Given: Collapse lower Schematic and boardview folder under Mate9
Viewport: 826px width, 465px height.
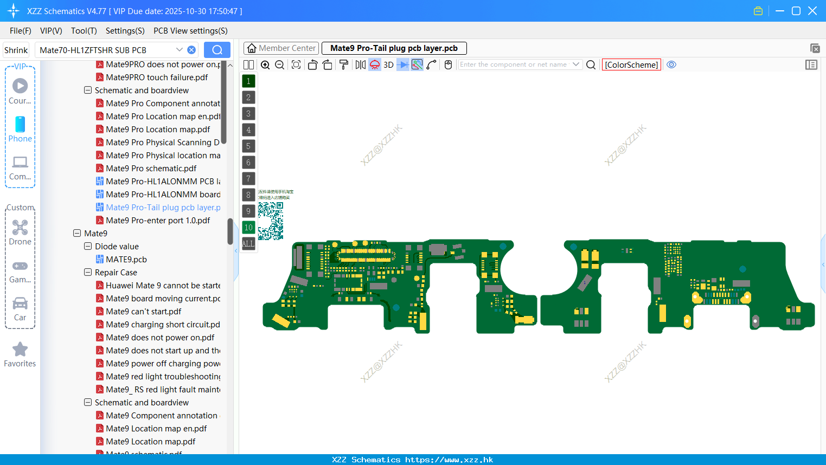Looking at the screenshot, I should coord(88,403).
